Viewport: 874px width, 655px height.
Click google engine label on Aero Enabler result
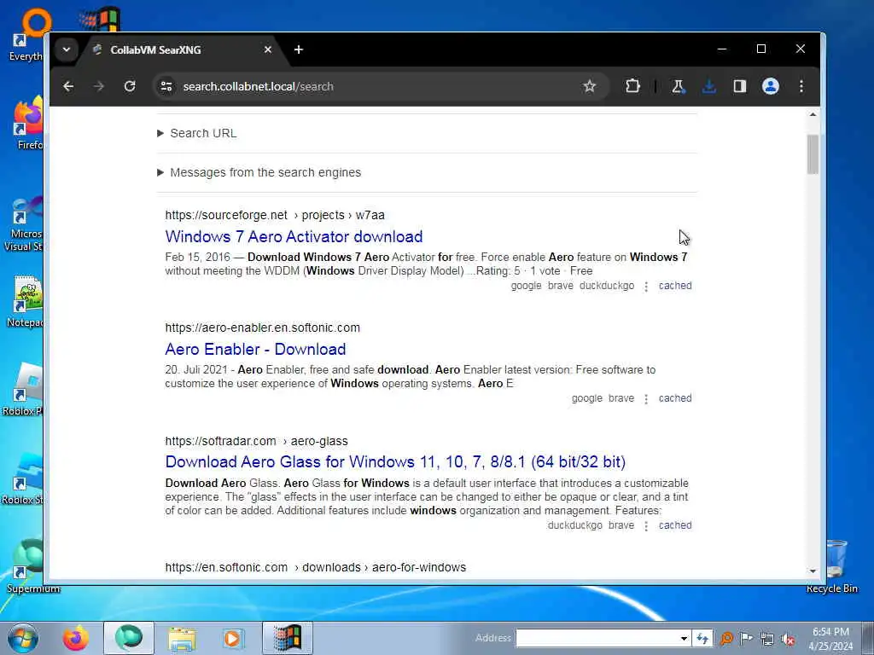587,398
